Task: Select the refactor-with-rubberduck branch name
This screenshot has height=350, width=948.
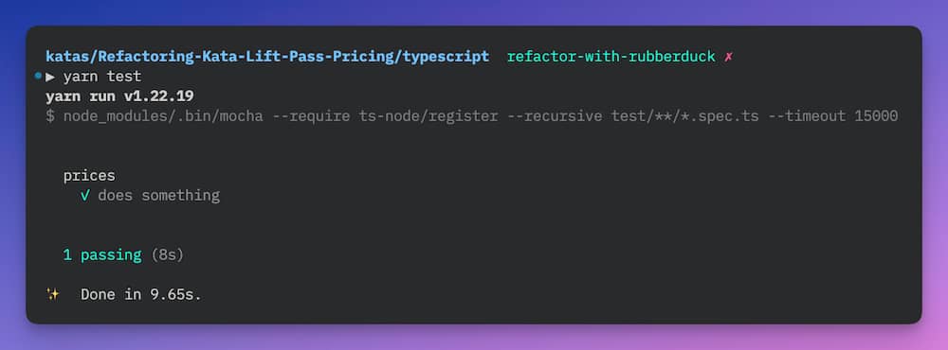Action: [x=611, y=58]
